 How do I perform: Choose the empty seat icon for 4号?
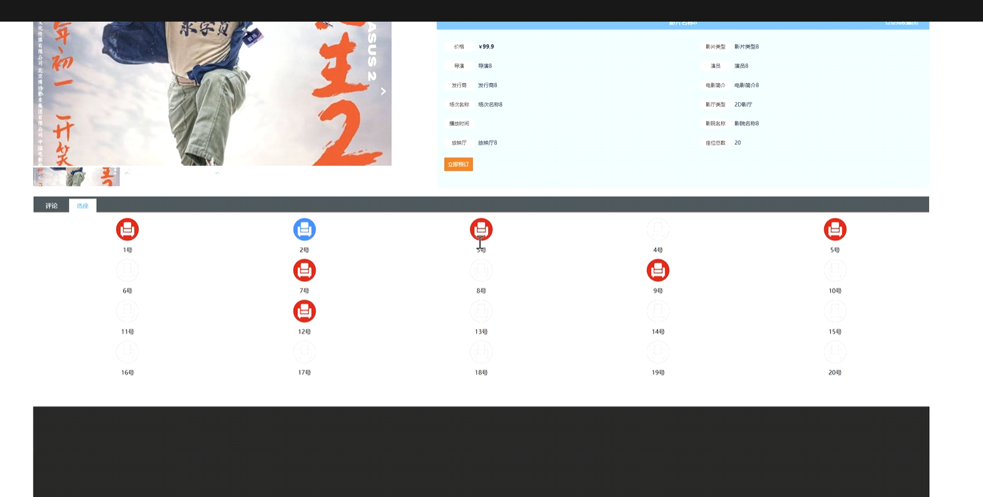pyautogui.click(x=658, y=229)
